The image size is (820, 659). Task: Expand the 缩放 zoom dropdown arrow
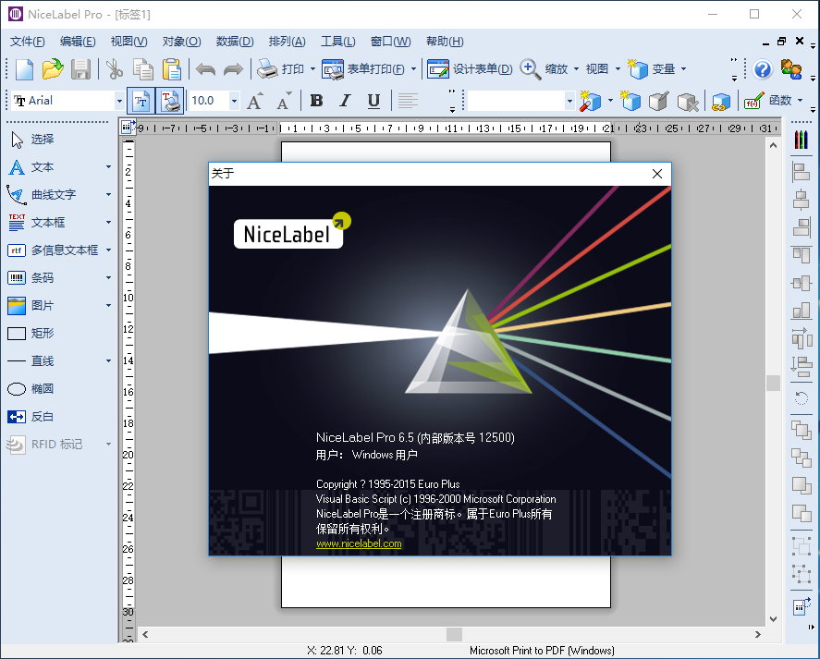(576, 69)
